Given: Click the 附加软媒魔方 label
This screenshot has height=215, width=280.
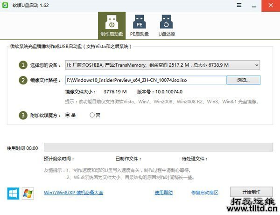Looking at the screenshot, I should pos(45,116).
